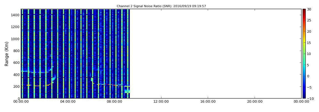Image resolution: width=319 pixels, height=112 pixels.
Task: Click the 04:00:00 time axis label
Action: point(68,102)
